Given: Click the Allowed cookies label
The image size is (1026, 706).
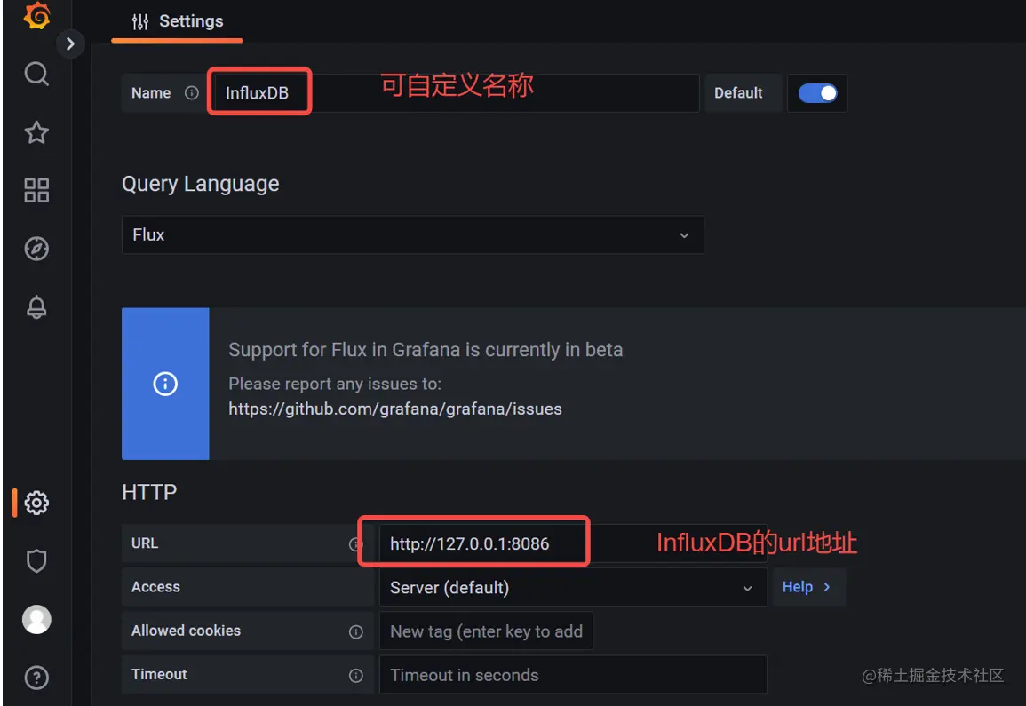Looking at the screenshot, I should tap(186, 631).
